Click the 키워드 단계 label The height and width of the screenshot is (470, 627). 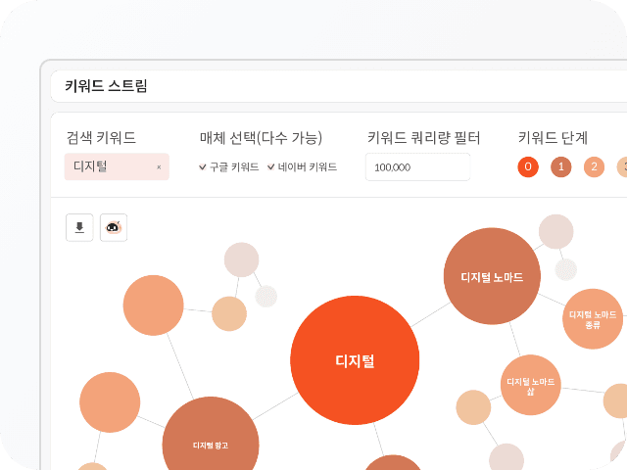pos(553,137)
